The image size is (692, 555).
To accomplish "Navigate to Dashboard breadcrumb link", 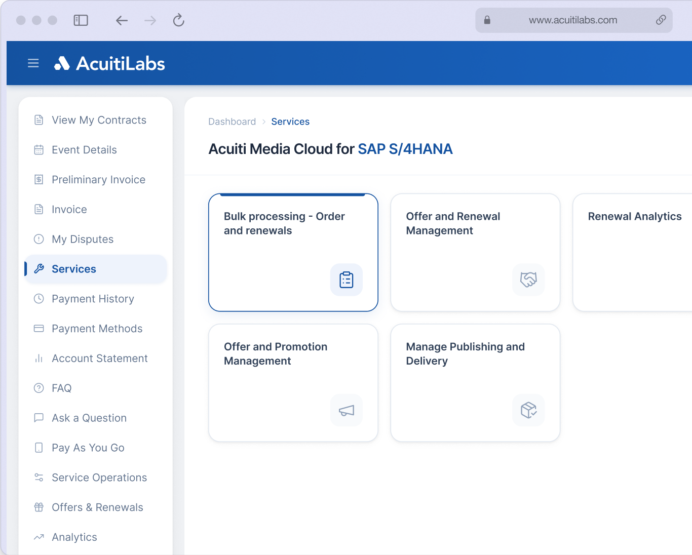I will point(232,122).
